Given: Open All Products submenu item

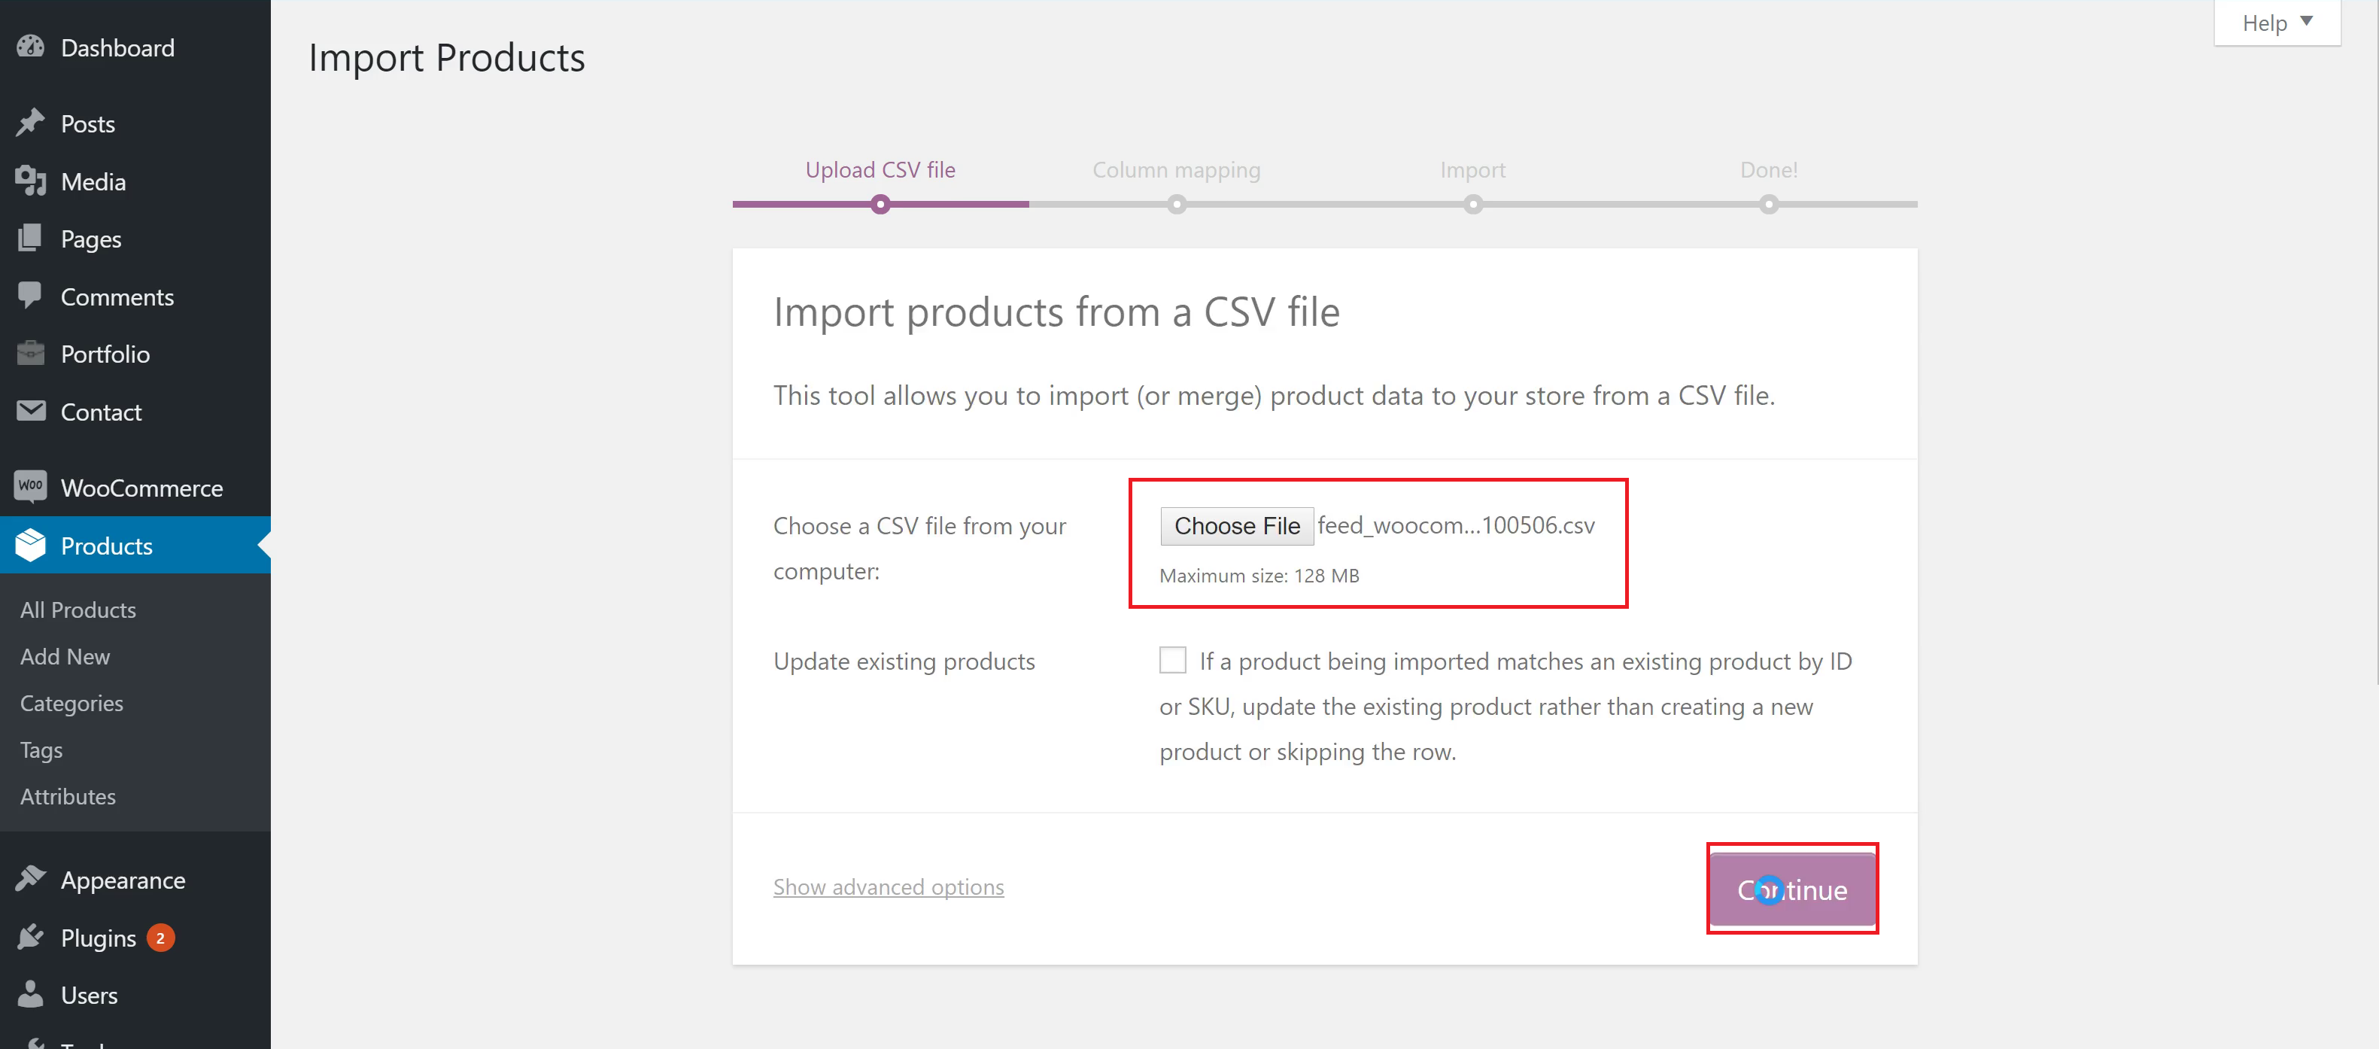Looking at the screenshot, I should click(78, 610).
